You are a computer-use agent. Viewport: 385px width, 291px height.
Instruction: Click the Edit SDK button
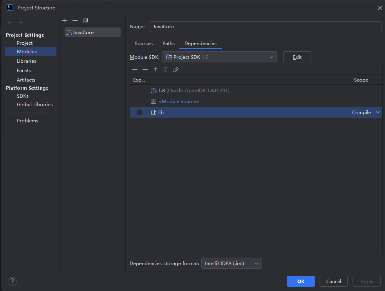[x=297, y=57]
